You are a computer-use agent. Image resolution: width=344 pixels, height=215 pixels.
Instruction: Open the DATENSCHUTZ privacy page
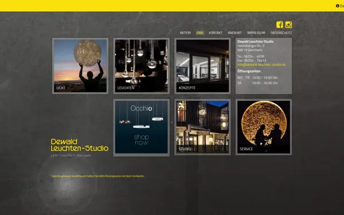(x=281, y=33)
